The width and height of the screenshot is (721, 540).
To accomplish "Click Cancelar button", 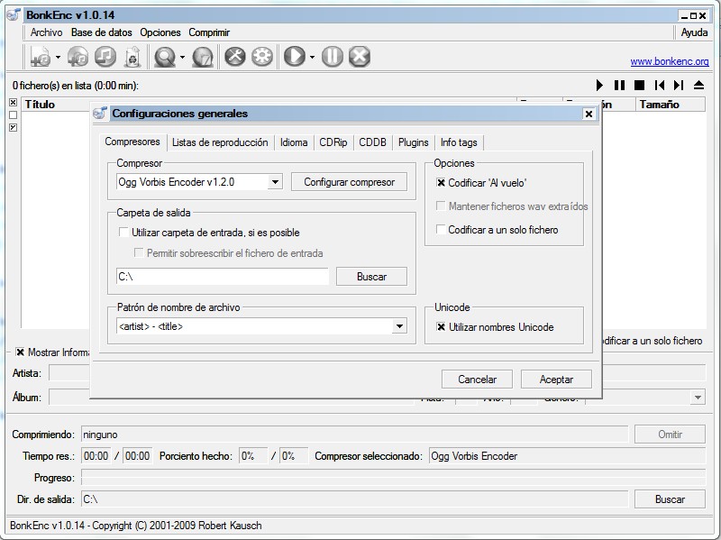I will 477,379.
